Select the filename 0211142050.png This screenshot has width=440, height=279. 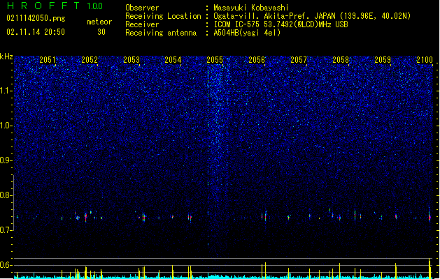coord(36,18)
